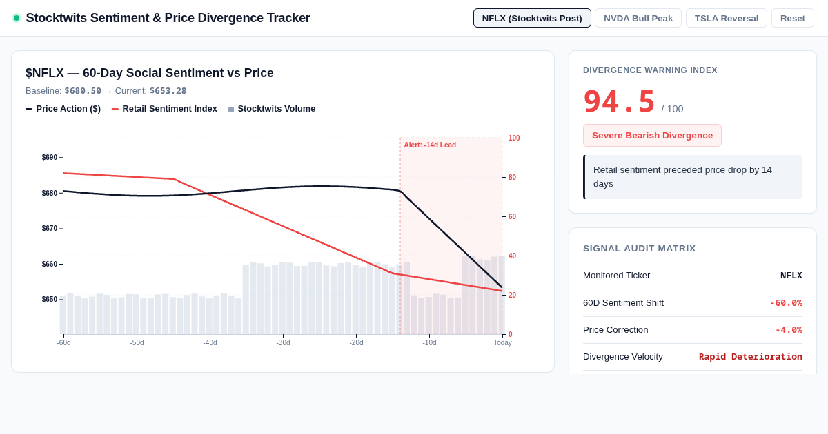Click the 60D Sentiment Shift value -60.0%
This screenshot has width=828, height=434.
pyautogui.click(x=786, y=302)
